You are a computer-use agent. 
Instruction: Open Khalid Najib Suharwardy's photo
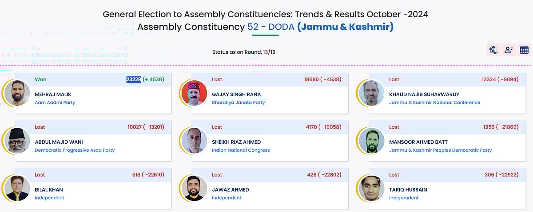[x=371, y=93]
